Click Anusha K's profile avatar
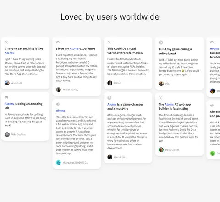The image size is (220, 202). [x=7, y=83]
